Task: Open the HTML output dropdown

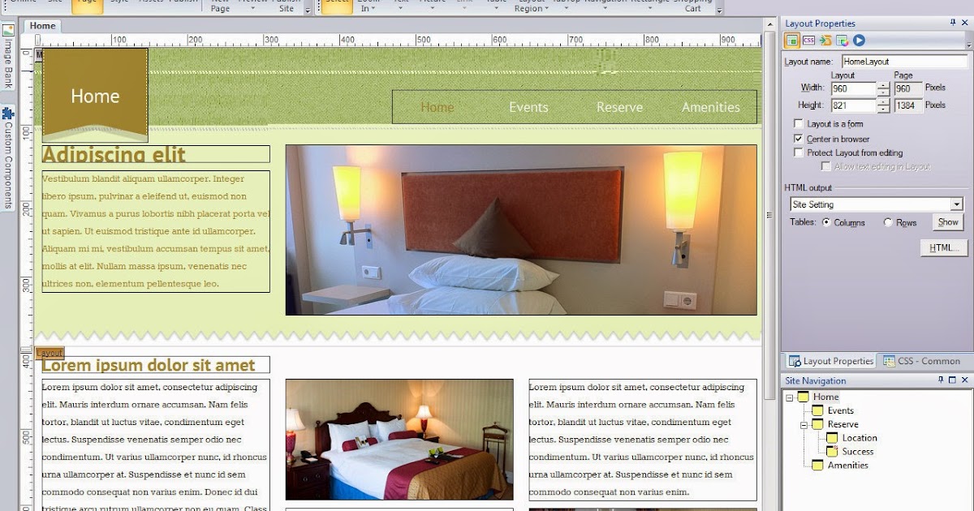Action: tap(957, 204)
